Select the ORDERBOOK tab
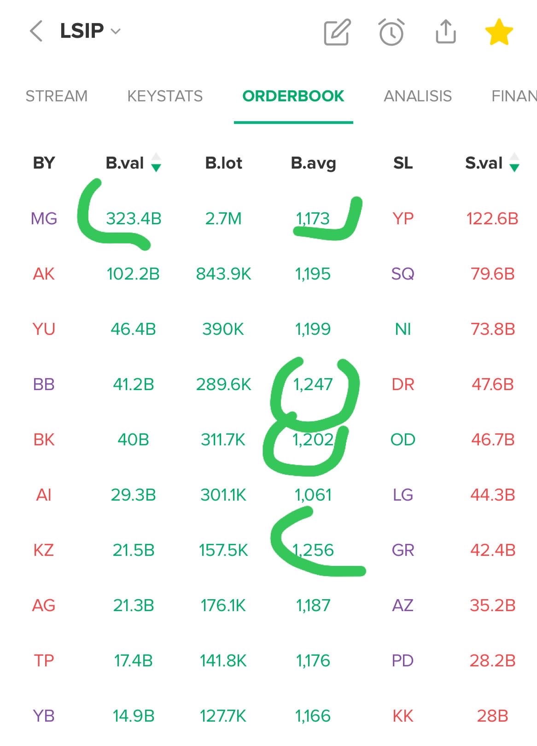This screenshot has width=537, height=746. [293, 96]
